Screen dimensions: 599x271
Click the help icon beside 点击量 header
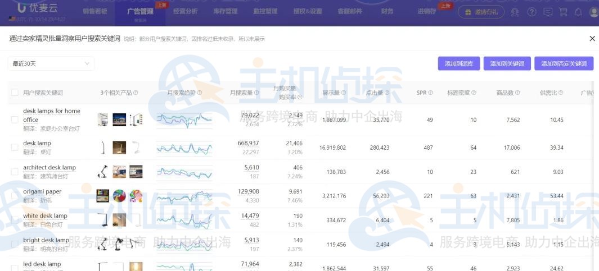pyautogui.click(x=387, y=93)
